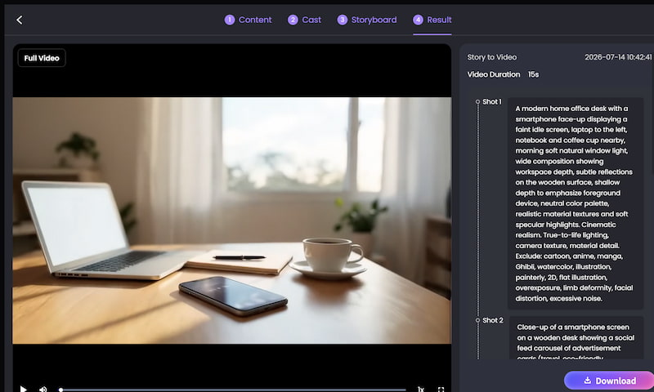Switch to the Content step tab
This screenshot has height=392, width=654.
(x=248, y=20)
